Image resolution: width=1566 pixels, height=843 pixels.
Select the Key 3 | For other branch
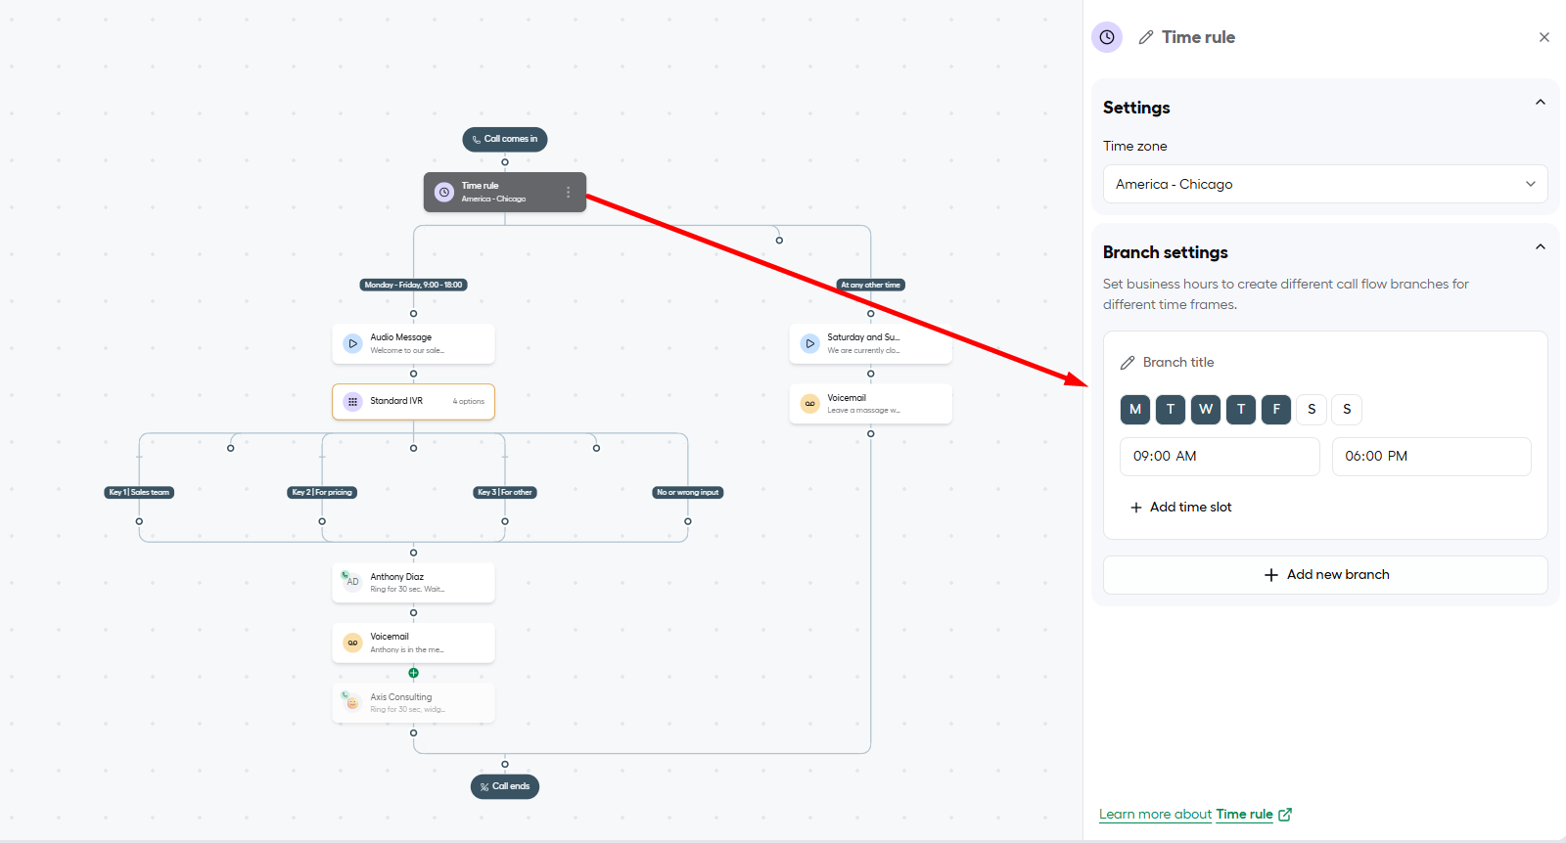(x=505, y=493)
